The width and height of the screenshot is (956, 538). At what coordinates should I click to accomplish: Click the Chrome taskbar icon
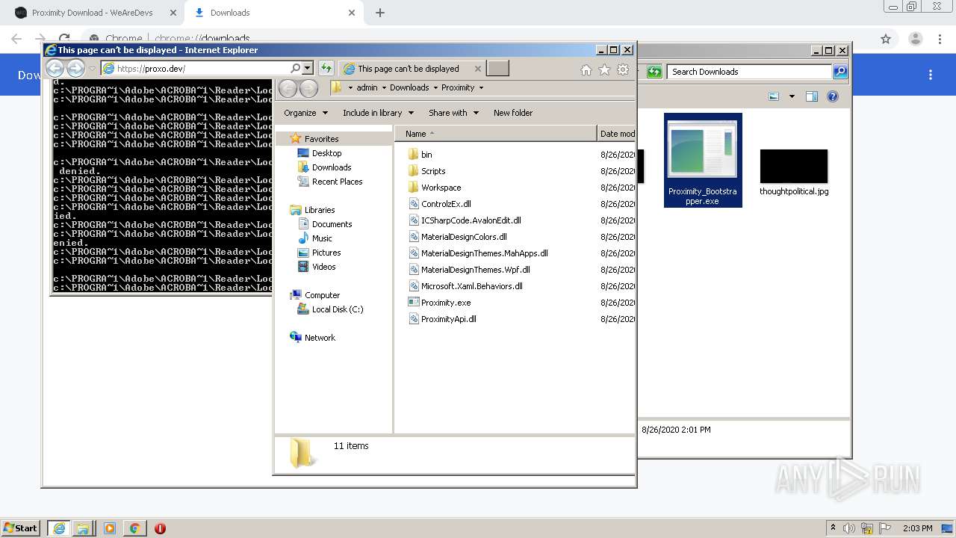(134, 528)
